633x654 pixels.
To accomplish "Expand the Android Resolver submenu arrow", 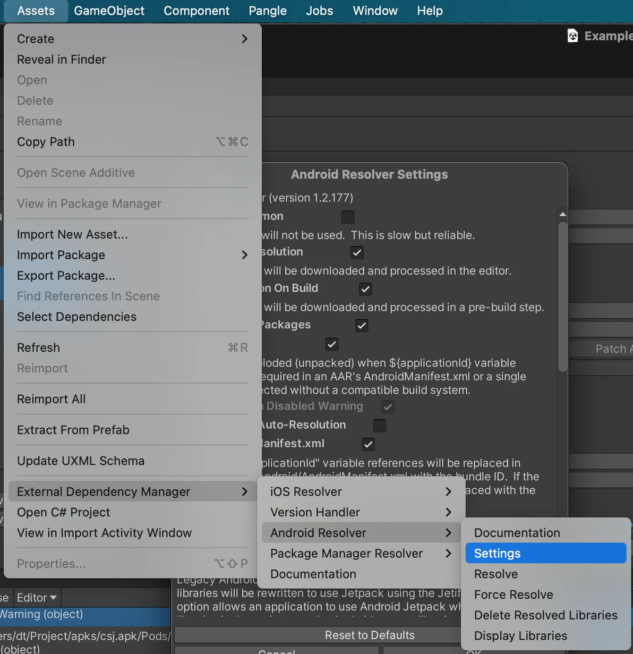I will coord(448,533).
